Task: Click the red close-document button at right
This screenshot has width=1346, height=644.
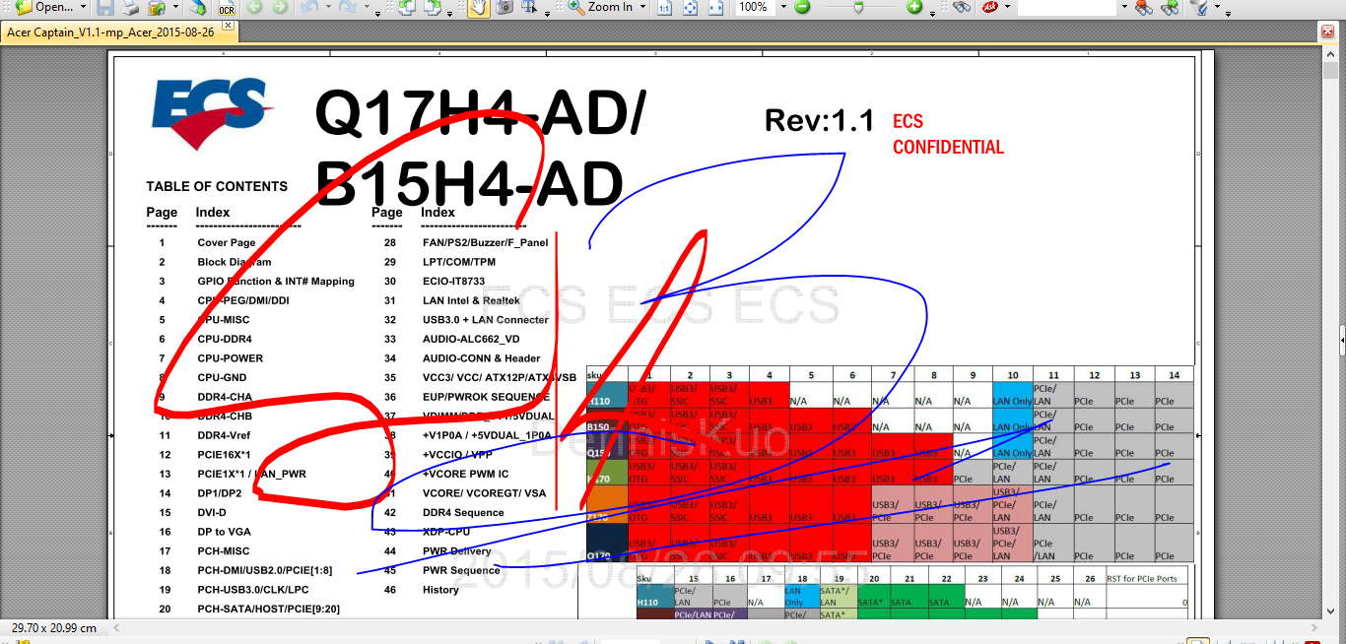Action: pyautogui.click(x=1327, y=32)
